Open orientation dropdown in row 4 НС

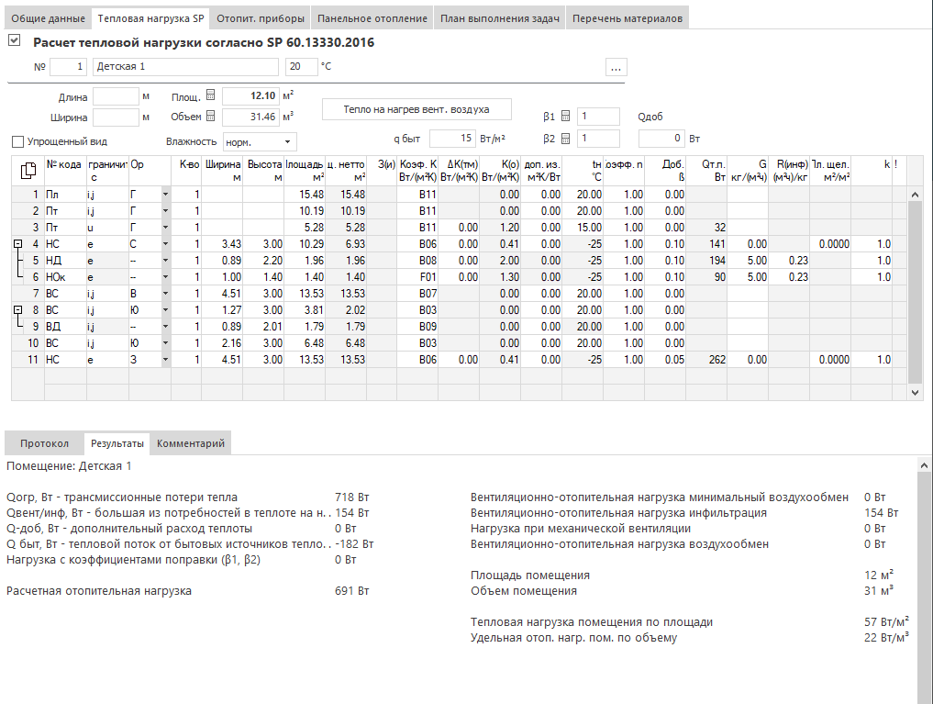(x=165, y=244)
